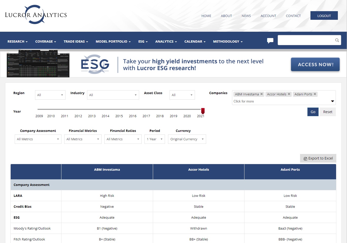Open the chat message bubble icon
The height and width of the screenshot is (243, 347).
pyautogui.click(x=270, y=41)
